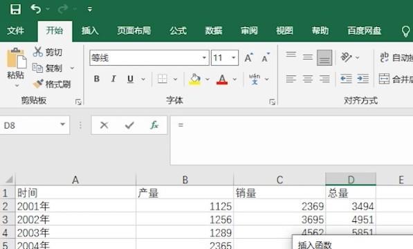This screenshot has height=249, width=413.
Task: Cut selection with 剪切
Action: [48, 52]
